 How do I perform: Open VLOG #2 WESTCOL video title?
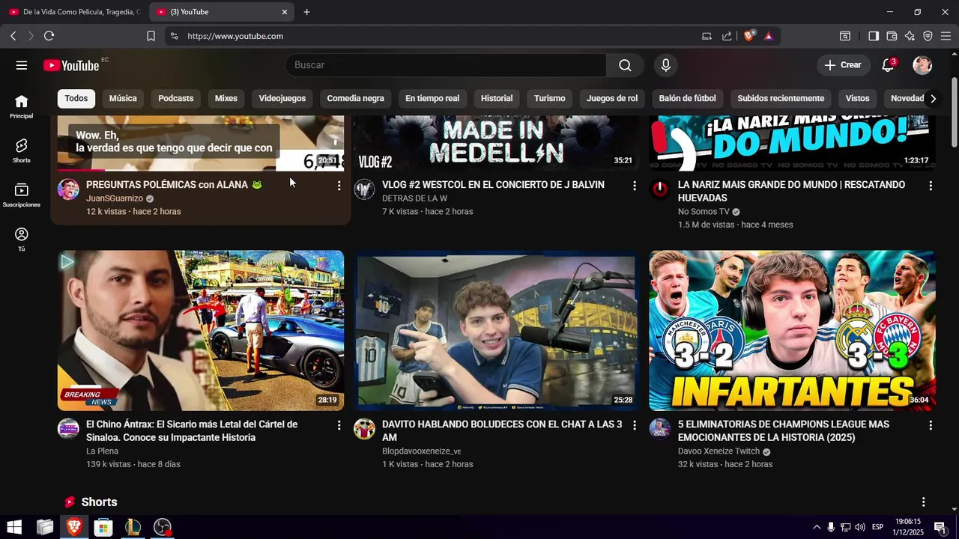pyautogui.click(x=493, y=185)
